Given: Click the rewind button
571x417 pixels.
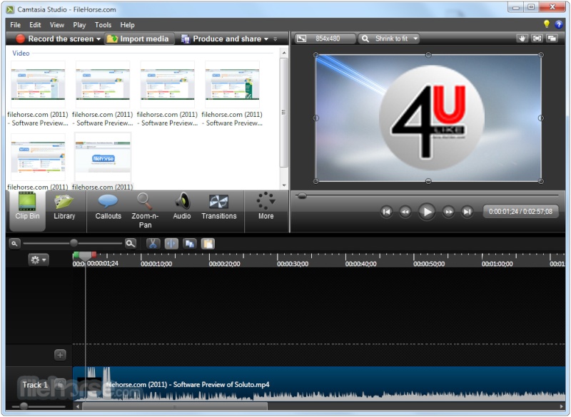Looking at the screenshot, I should tap(405, 212).
